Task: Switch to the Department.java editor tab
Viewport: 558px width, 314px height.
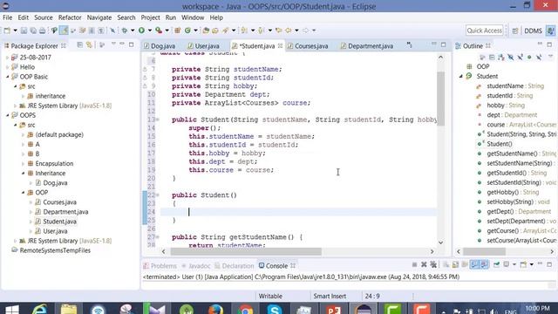Action: [367, 46]
